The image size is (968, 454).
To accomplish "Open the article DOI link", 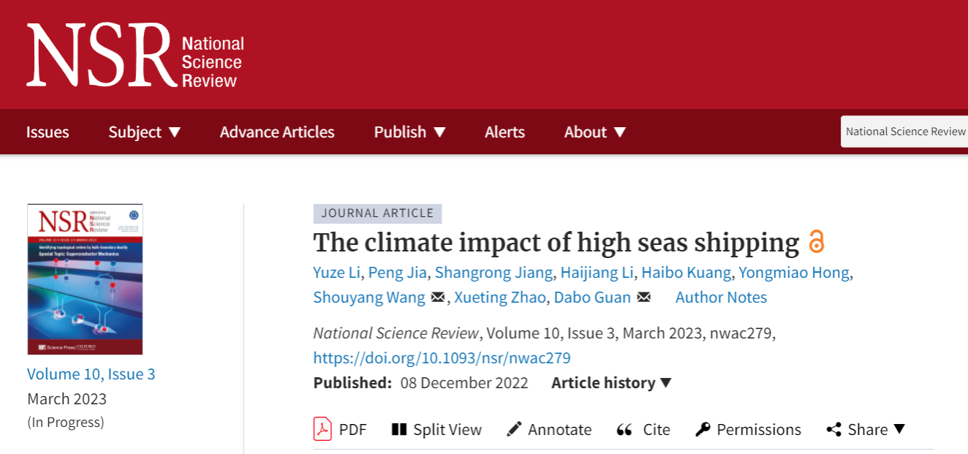I will pyautogui.click(x=442, y=358).
